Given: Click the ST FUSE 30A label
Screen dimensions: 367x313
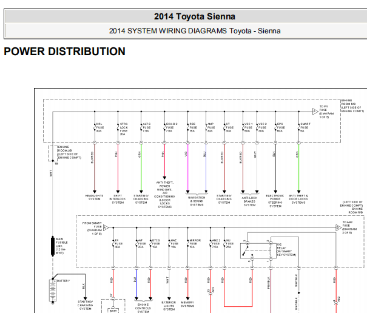Looking at the screenshot, I should [230, 127].
